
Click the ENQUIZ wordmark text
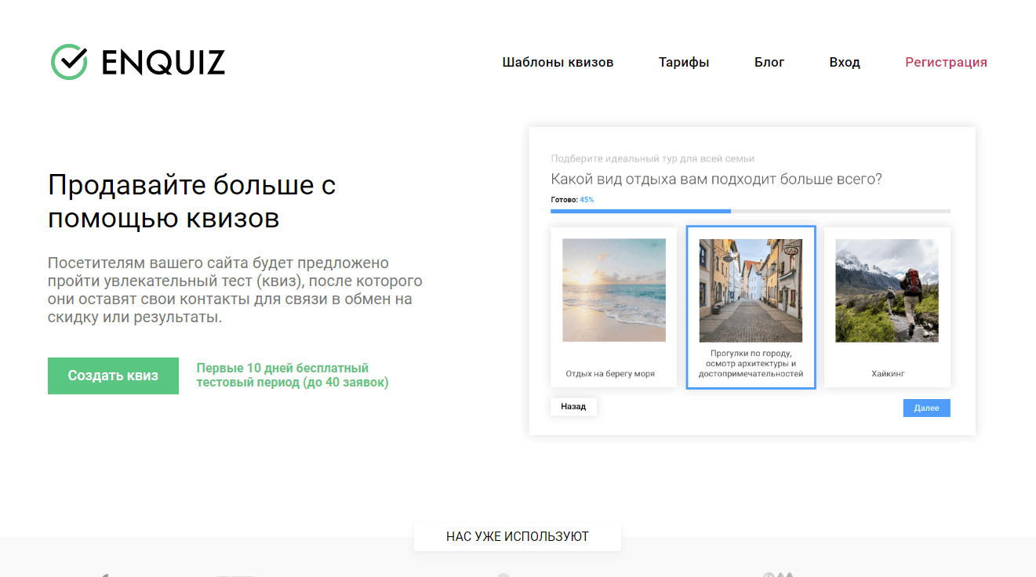pyautogui.click(x=163, y=63)
